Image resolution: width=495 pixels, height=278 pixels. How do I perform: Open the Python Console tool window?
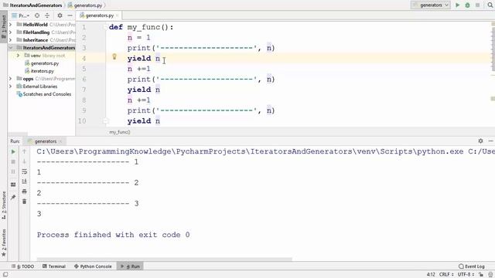[93, 266]
